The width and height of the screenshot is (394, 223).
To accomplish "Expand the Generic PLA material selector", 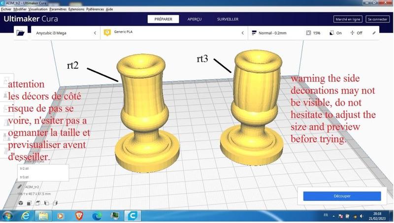I will [174, 33].
